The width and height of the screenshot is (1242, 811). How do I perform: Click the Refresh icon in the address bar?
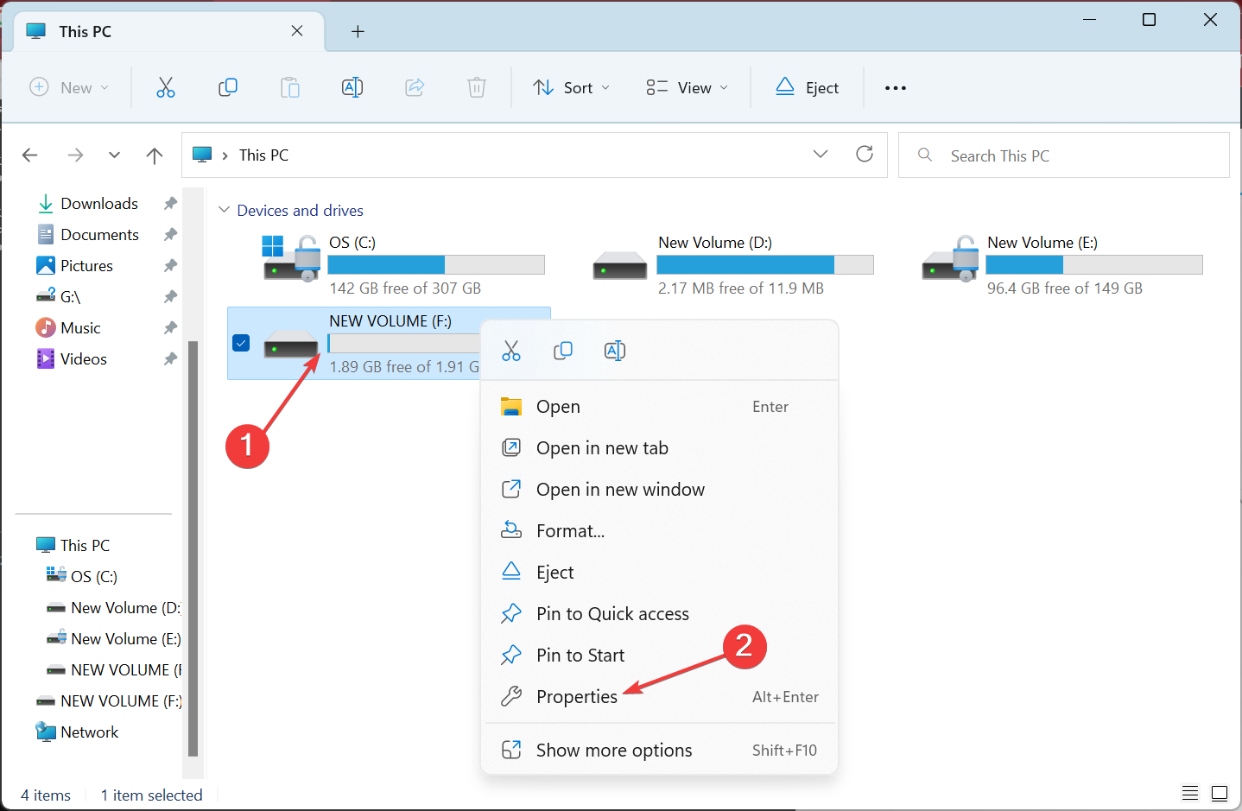point(865,154)
